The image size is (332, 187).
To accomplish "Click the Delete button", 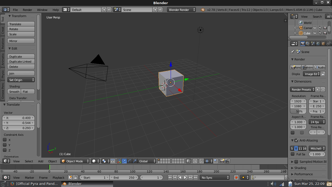I will [21, 67].
